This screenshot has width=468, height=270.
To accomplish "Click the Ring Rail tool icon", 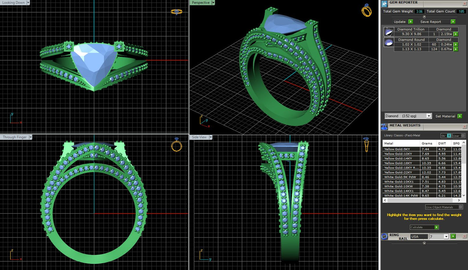I will 384,236.
